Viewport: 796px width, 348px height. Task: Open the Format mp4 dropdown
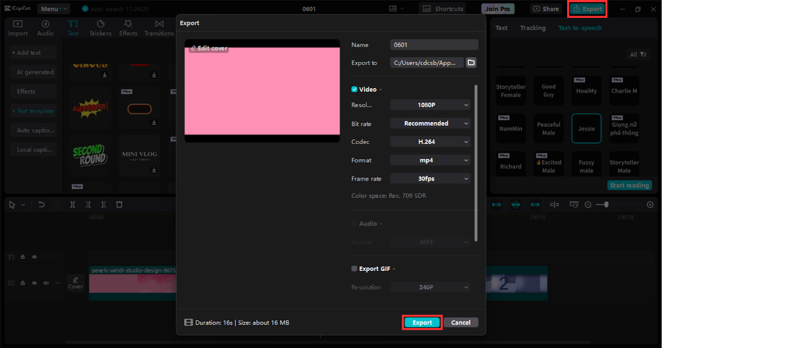(x=430, y=160)
